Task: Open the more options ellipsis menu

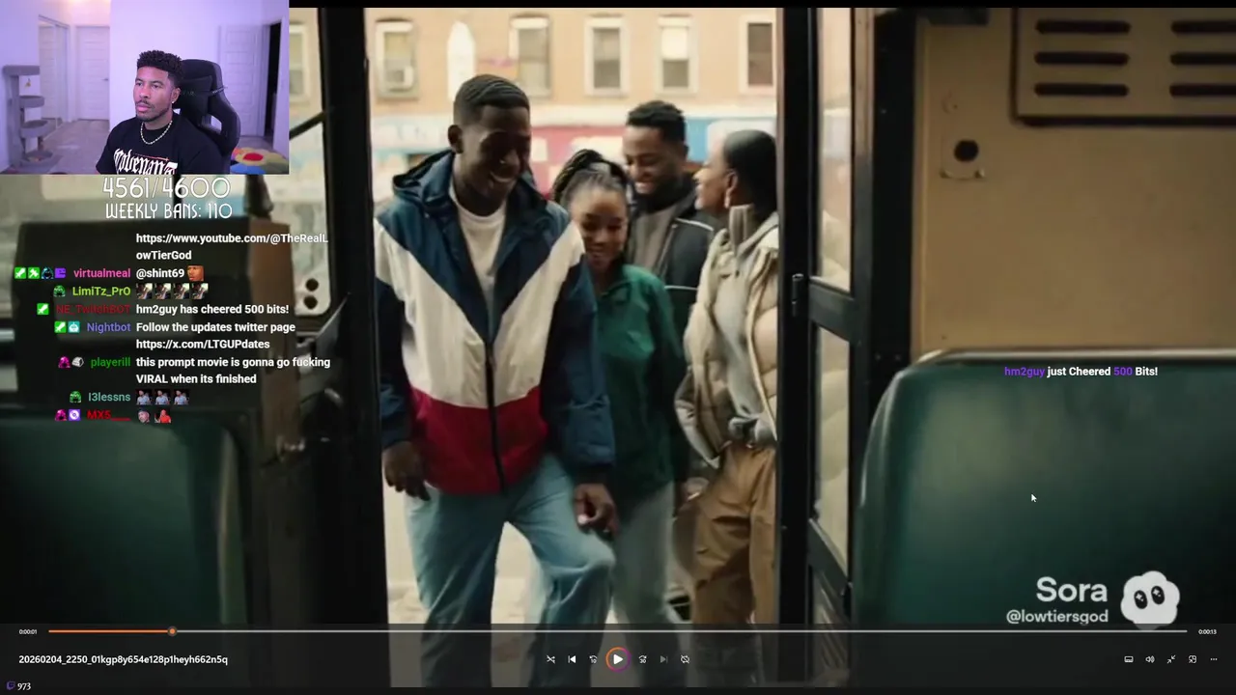Action: point(1214,659)
